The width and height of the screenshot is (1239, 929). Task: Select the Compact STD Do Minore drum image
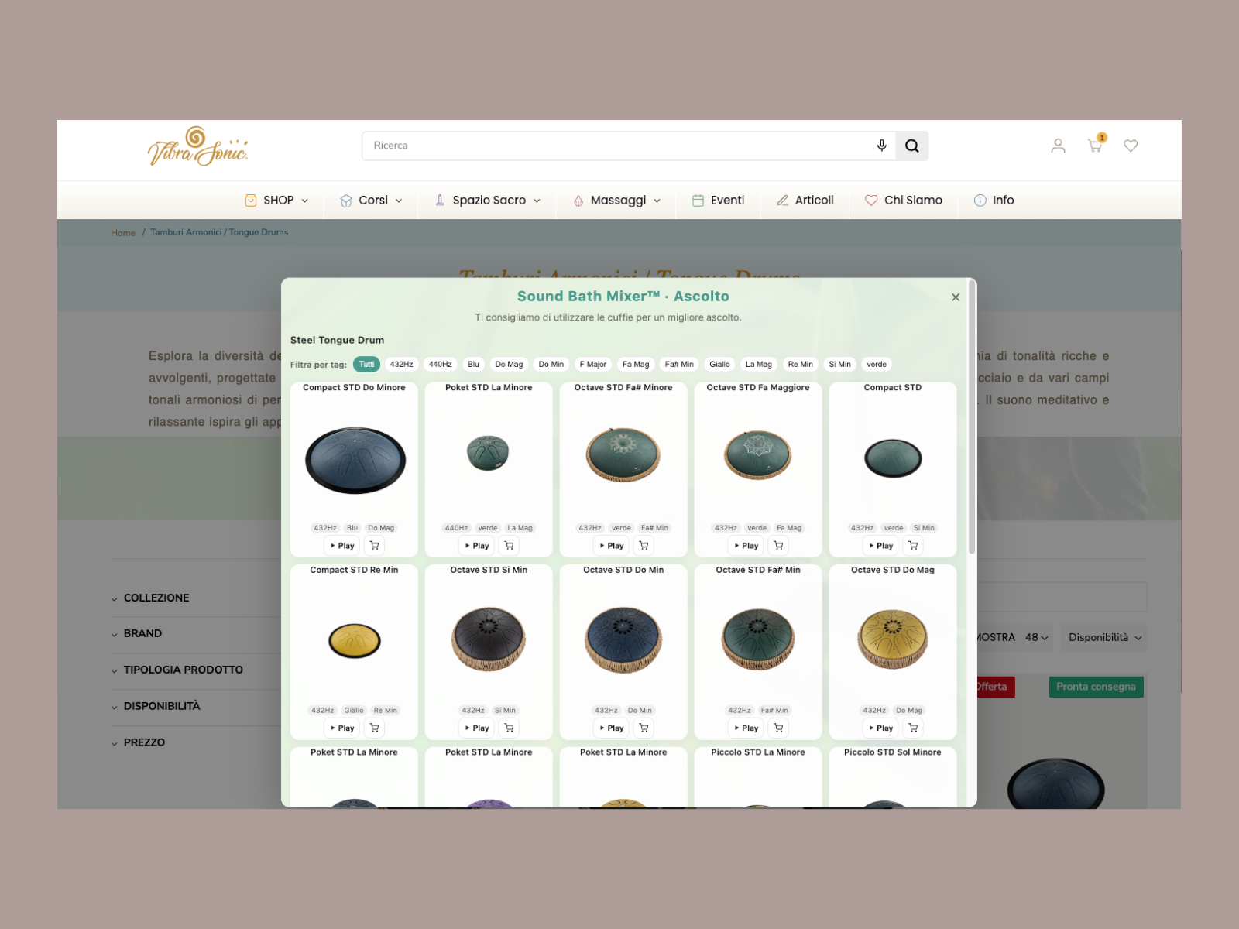tap(355, 460)
